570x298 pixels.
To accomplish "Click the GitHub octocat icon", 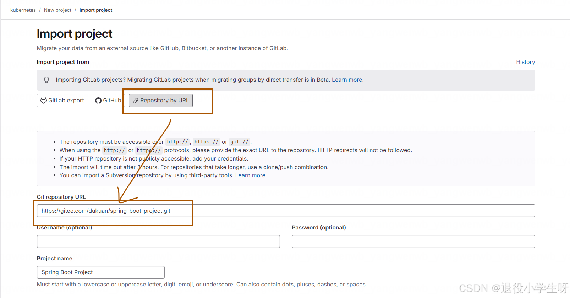I will tap(98, 101).
